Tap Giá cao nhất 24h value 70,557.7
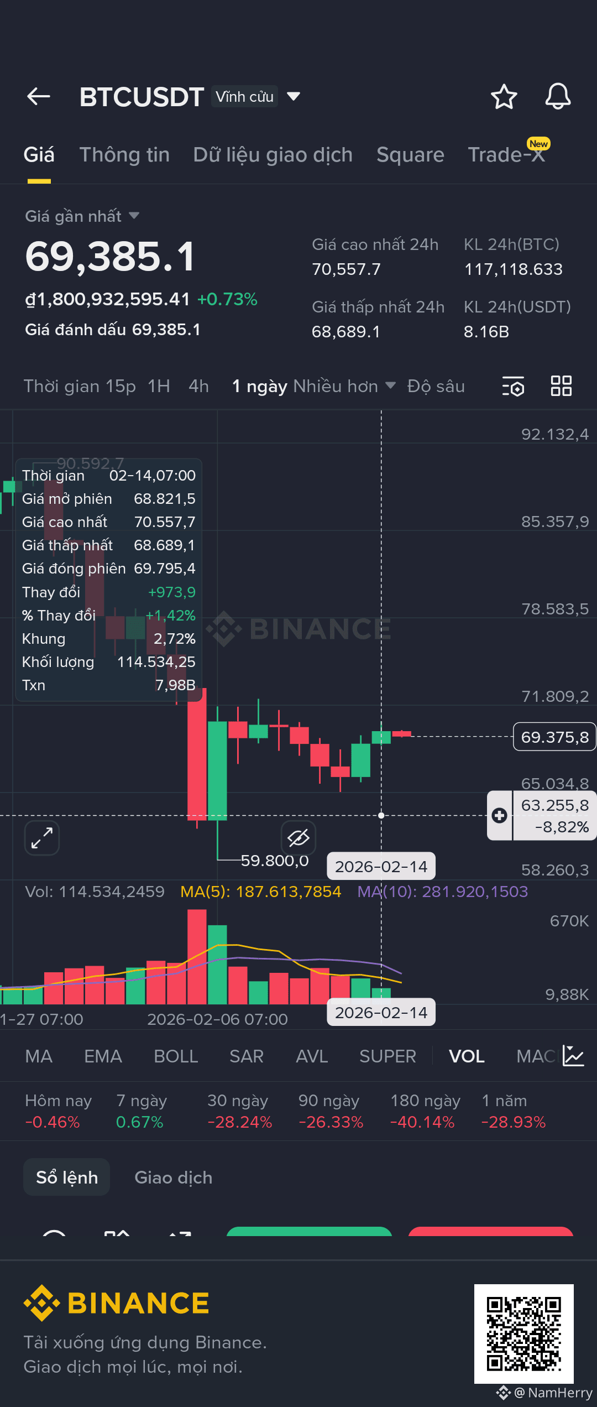Screen dimensions: 597x1407 pos(346,269)
